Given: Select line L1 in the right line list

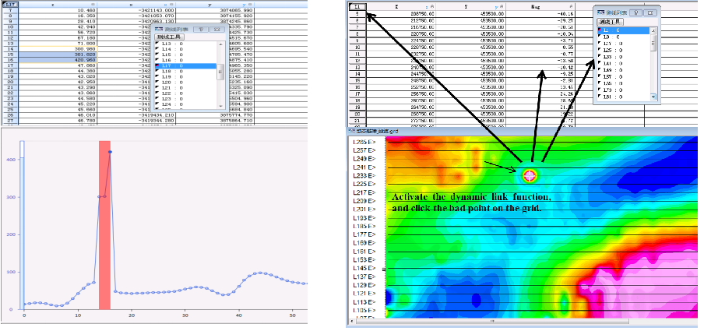Looking at the screenshot, I should point(623,30).
